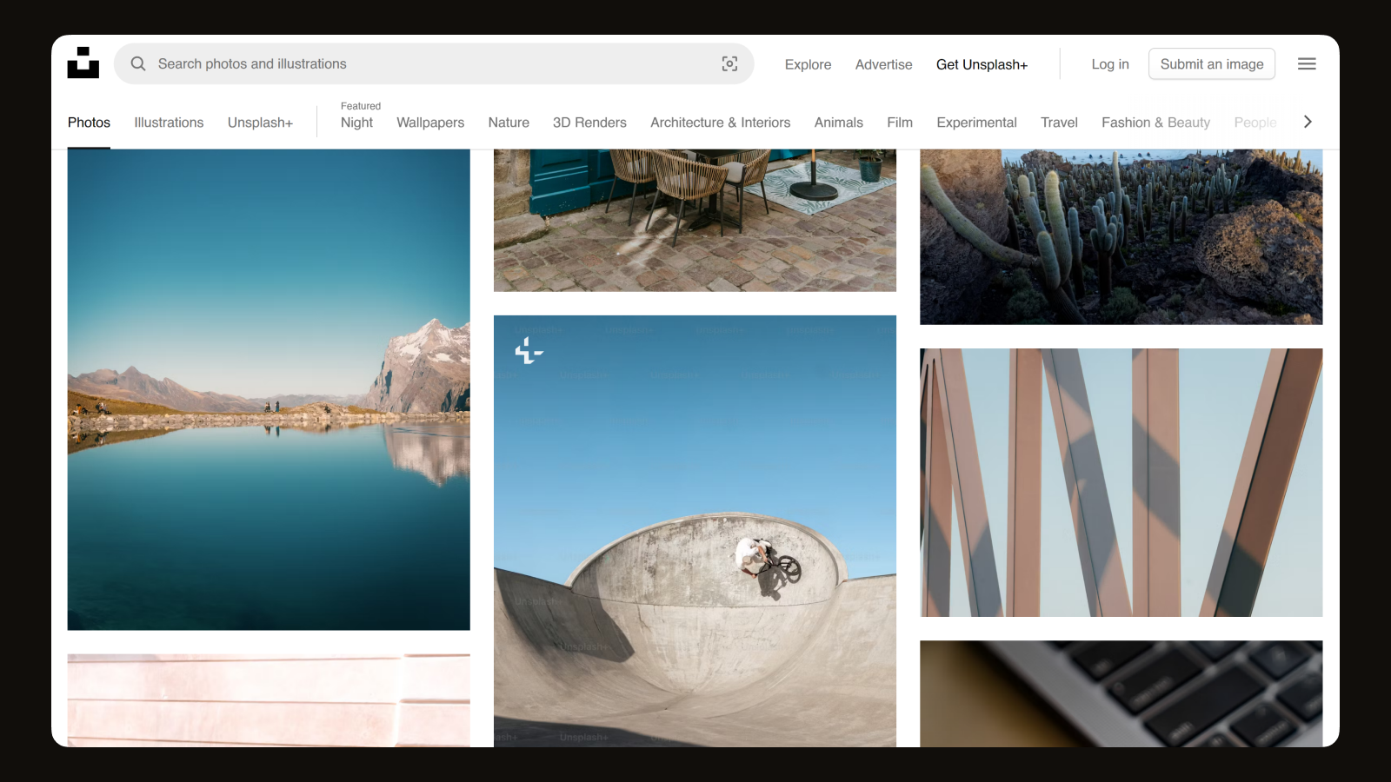Click the Advertise link
The image size is (1391, 782).
click(883, 64)
